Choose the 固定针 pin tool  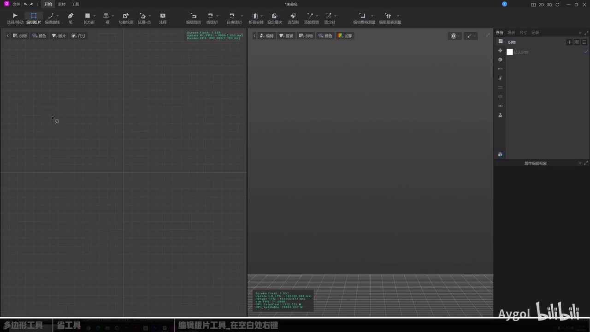[x=330, y=18]
